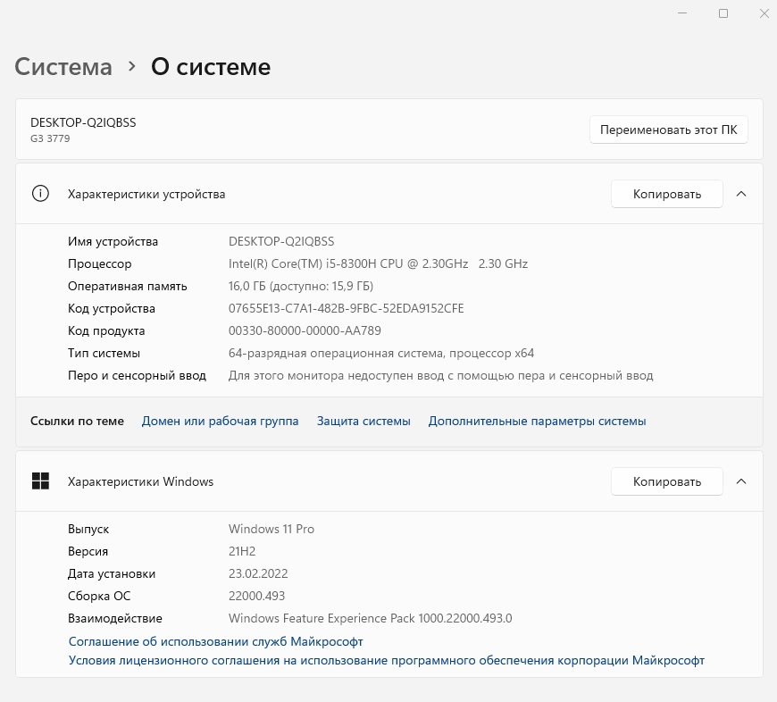
Task: Click system type value 64-разрядная операционная система
Action: (x=381, y=353)
